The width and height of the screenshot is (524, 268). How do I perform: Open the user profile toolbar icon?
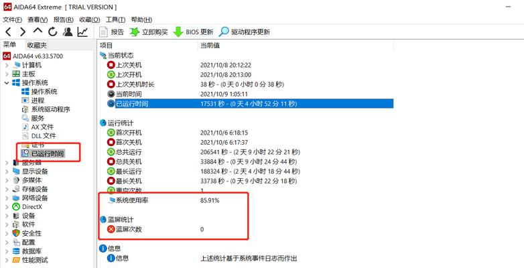pyautogui.click(x=68, y=31)
